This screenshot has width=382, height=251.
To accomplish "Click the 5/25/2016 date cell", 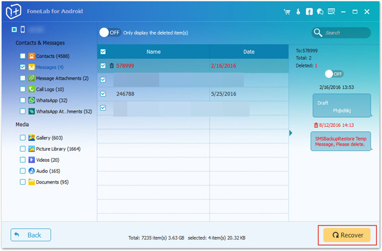I will (223, 94).
